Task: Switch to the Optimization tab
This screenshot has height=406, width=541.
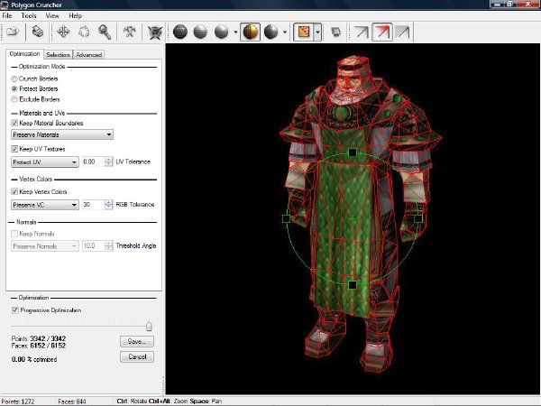Action: [x=24, y=54]
